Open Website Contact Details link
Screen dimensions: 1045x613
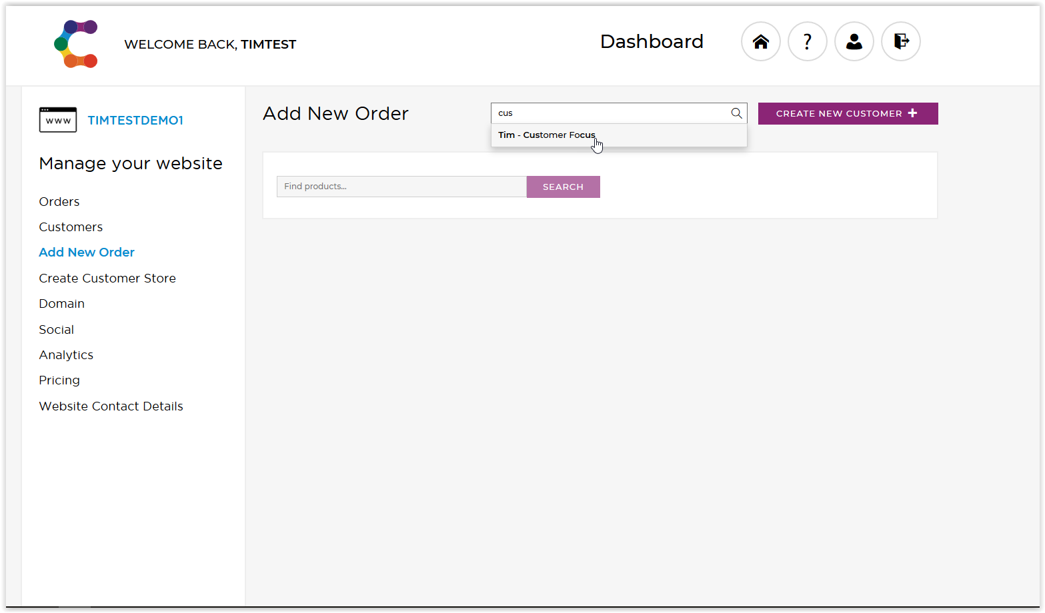tap(111, 406)
